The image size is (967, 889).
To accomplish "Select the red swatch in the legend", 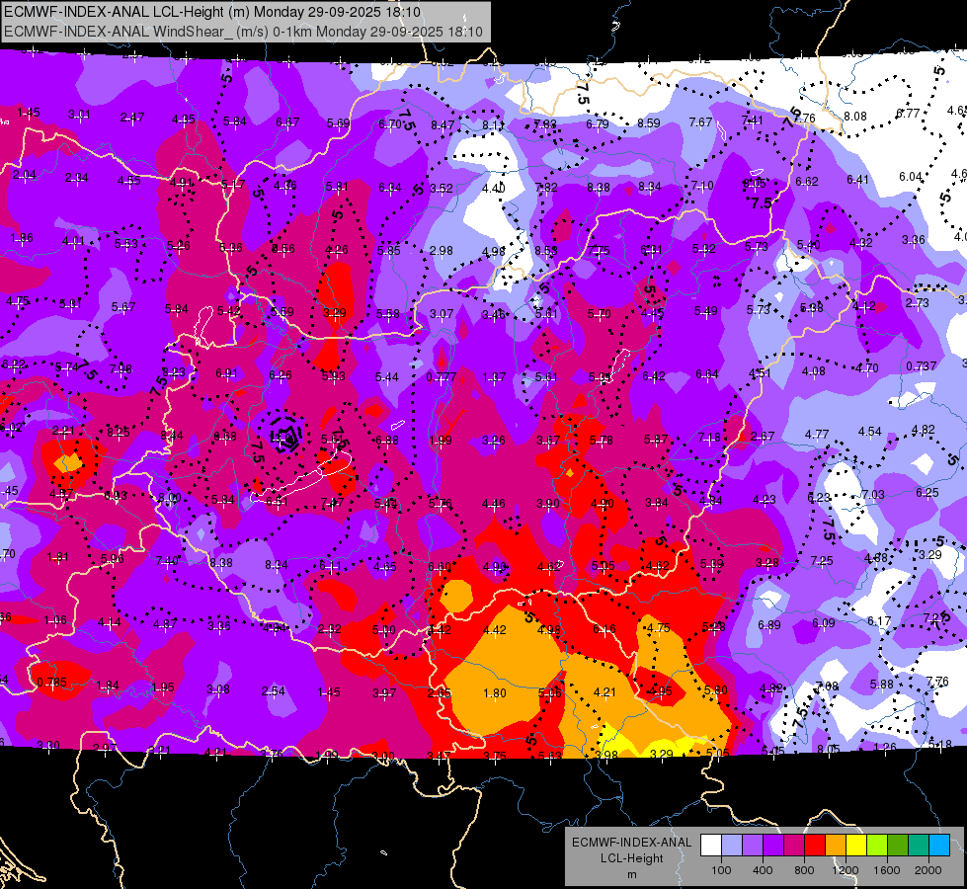I will point(815,846).
